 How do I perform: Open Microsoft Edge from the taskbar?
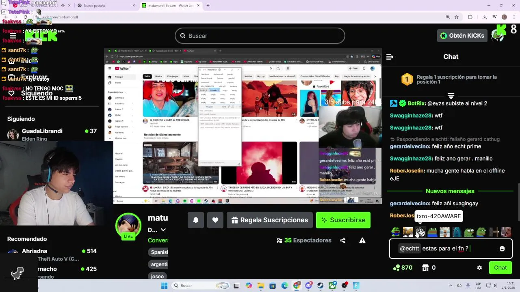pyautogui.click(x=284, y=286)
